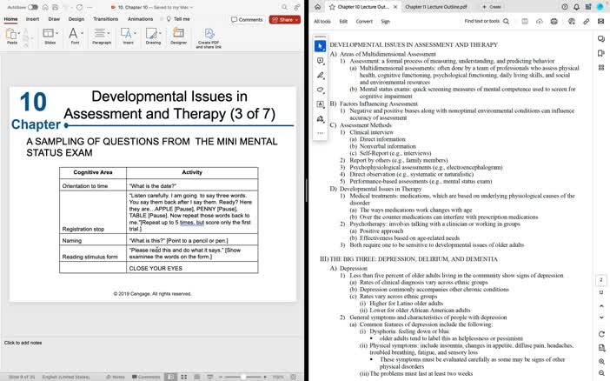Open the Acrobat apps grid icon
This screenshot has height=381, width=610.
coord(588,7)
